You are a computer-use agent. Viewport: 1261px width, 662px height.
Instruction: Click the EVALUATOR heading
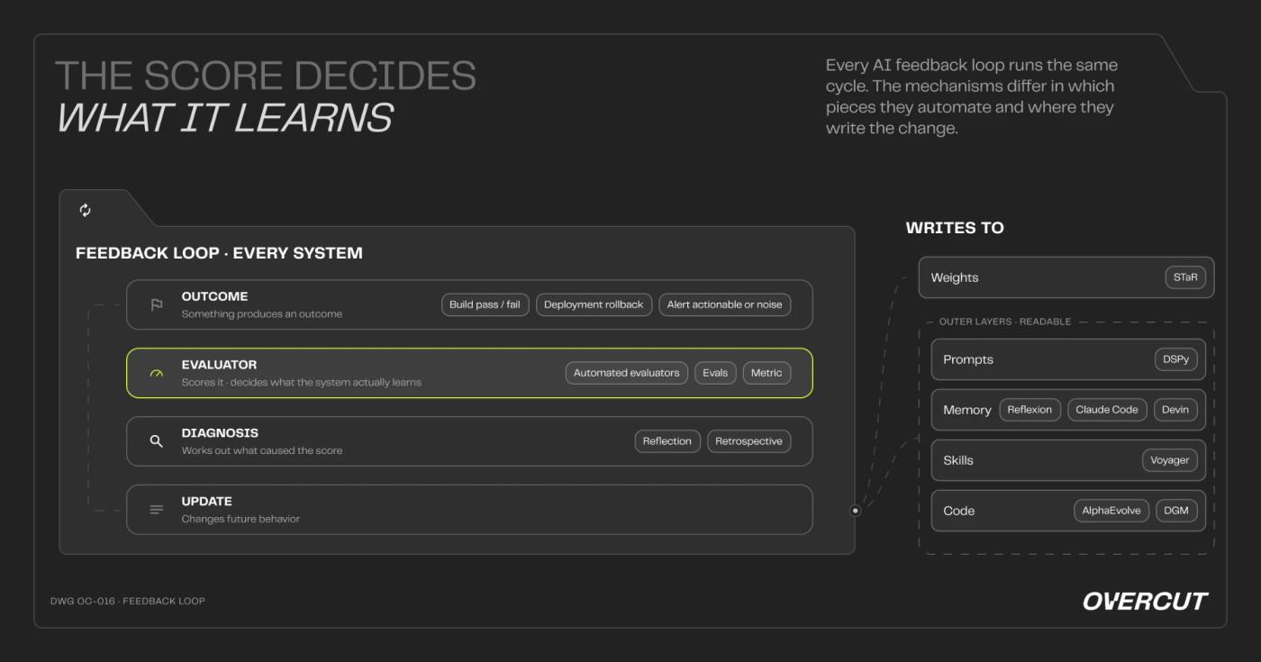[219, 365]
